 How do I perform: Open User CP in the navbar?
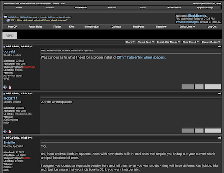(13, 27)
